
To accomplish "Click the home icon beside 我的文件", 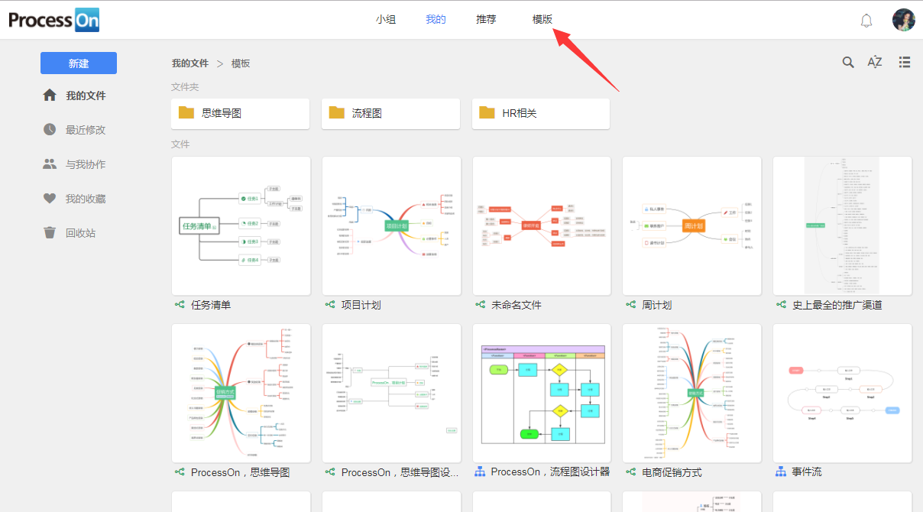I will click(50, 96).
